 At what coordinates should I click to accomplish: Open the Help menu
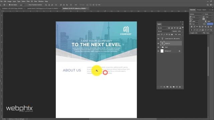pos(46,1)
